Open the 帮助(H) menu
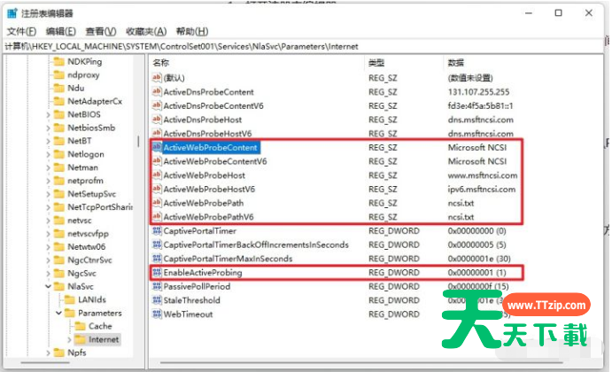The image size is (612, 372). [x=192, y=32]
